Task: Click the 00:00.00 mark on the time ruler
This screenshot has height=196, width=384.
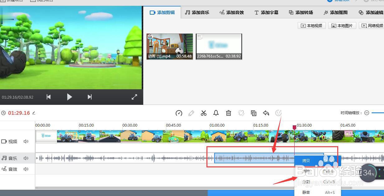Action: (x=43, y=125)
